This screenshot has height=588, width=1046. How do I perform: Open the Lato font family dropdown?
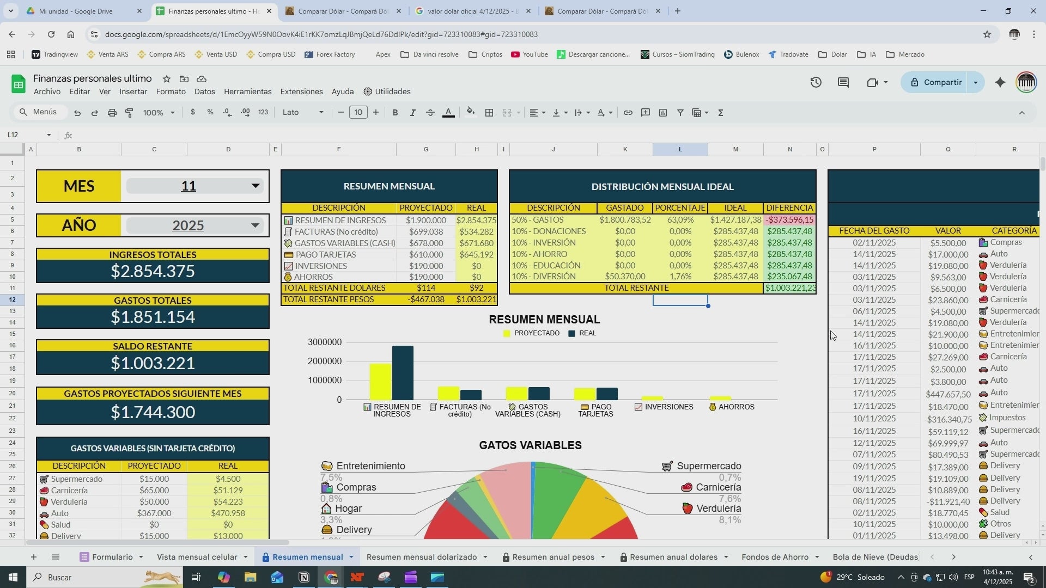point(303,112)
